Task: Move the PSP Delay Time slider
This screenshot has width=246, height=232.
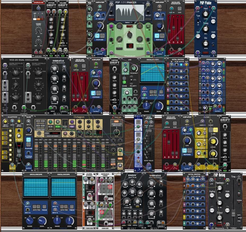Action: click(x=234, y=213)
